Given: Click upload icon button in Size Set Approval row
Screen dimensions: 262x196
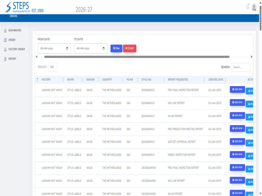Looking at the screenshot, I should pyautogui.click(x=249, y=143).
